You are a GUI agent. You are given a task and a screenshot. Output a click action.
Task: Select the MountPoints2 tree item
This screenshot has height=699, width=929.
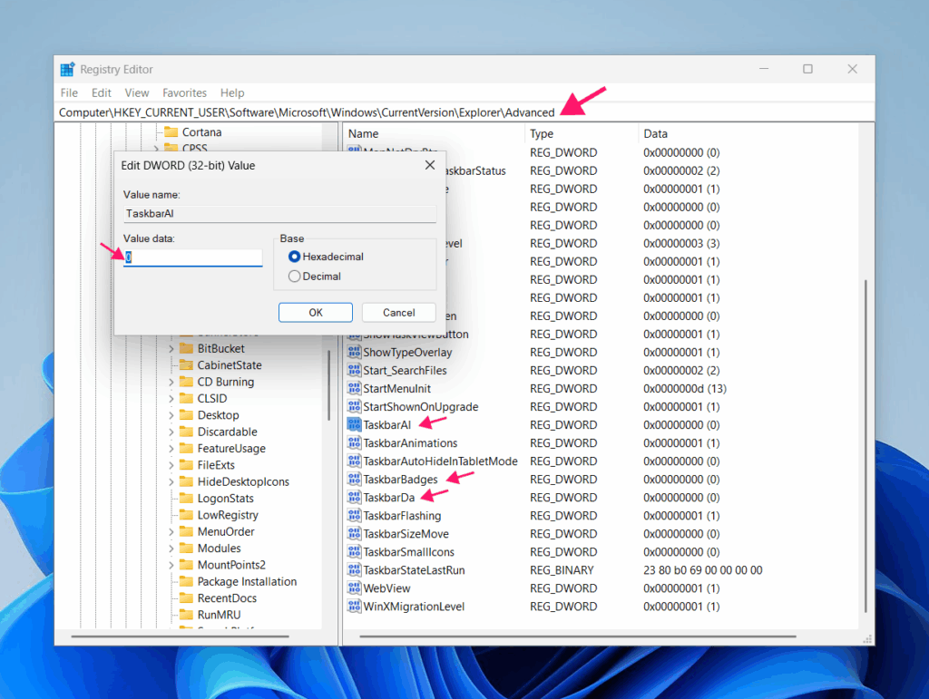coord(231,565)
